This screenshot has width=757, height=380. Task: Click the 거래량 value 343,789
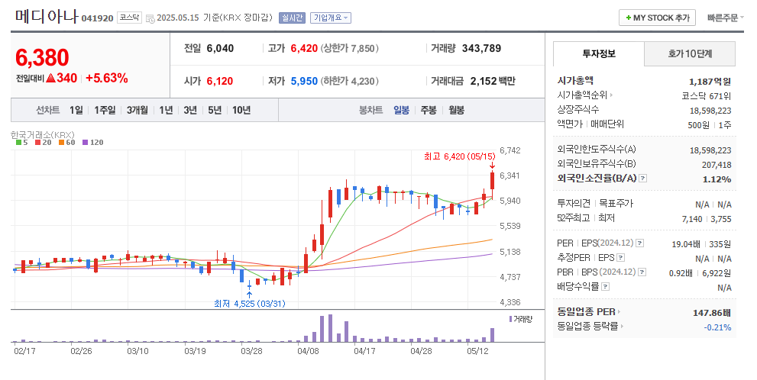click(481, 49)
